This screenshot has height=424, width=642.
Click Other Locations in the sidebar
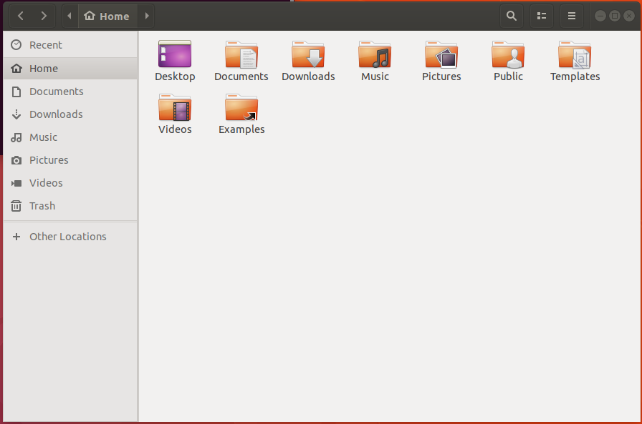[x=70, y=237]
